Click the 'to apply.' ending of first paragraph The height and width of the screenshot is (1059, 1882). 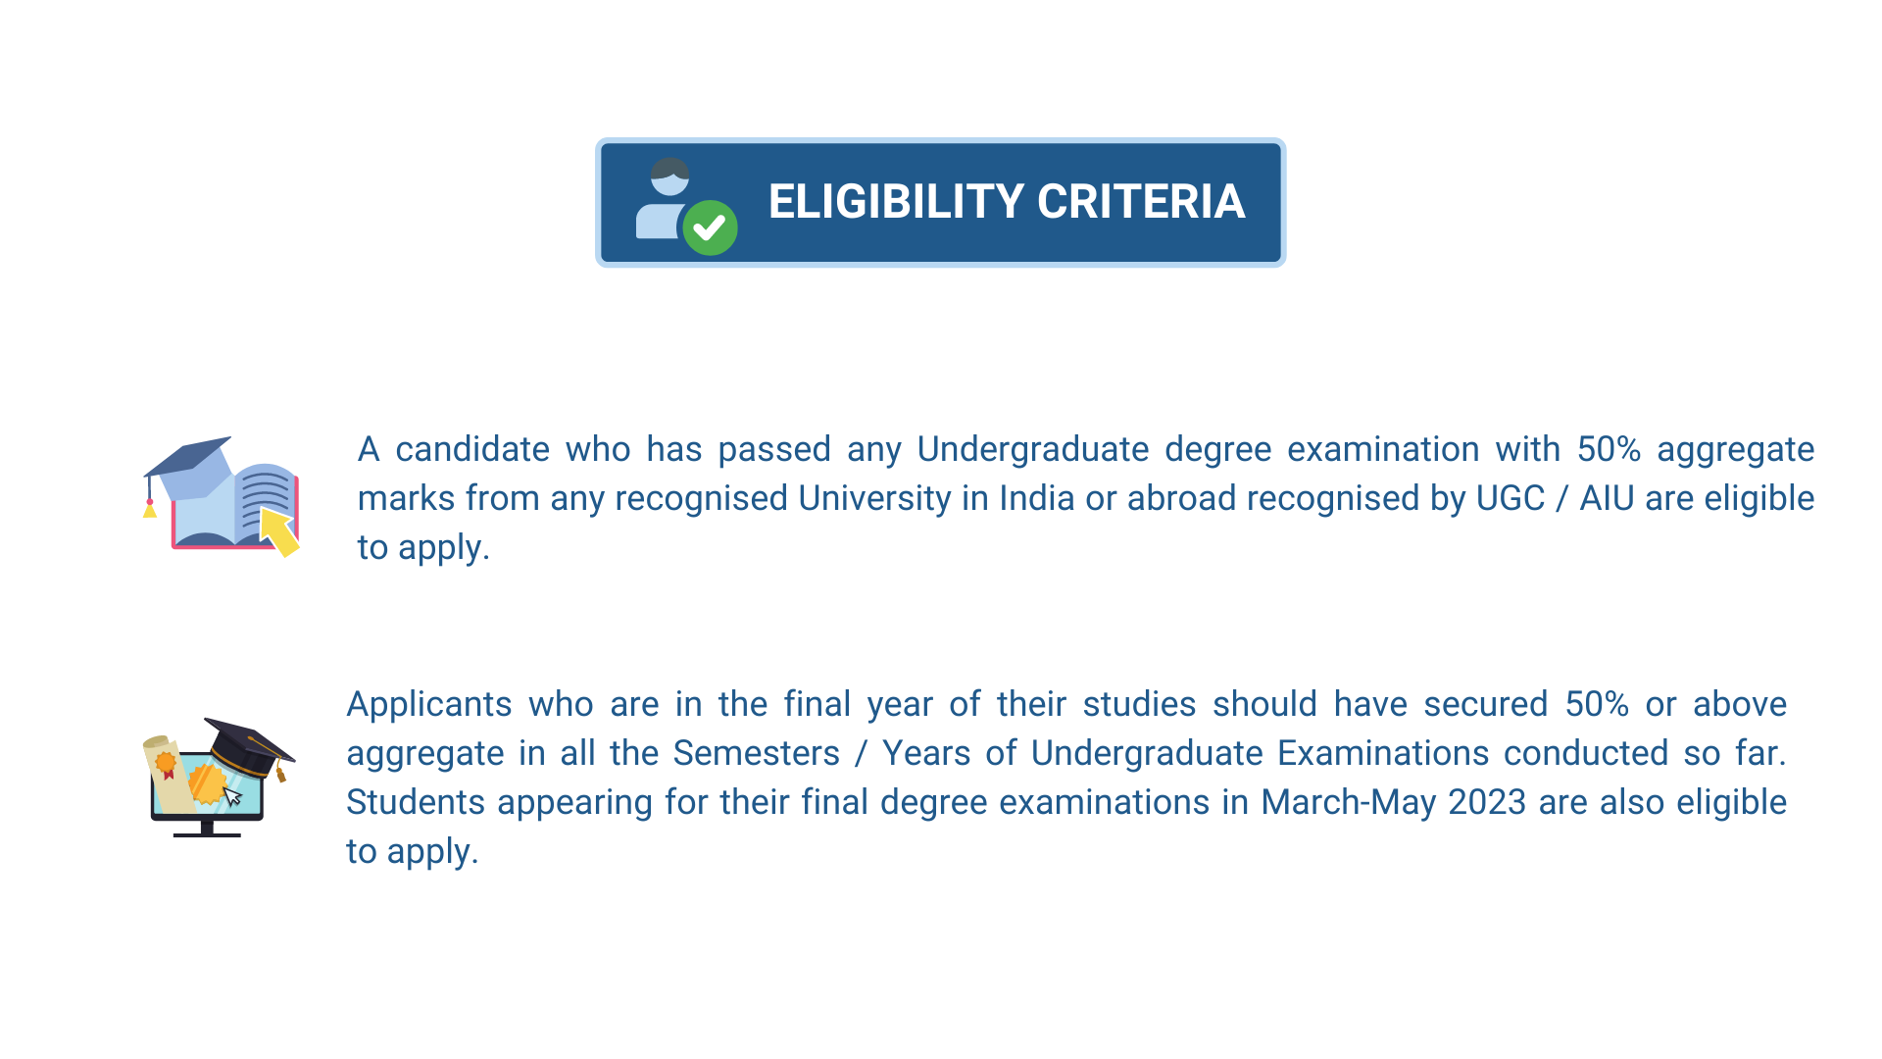423,547
